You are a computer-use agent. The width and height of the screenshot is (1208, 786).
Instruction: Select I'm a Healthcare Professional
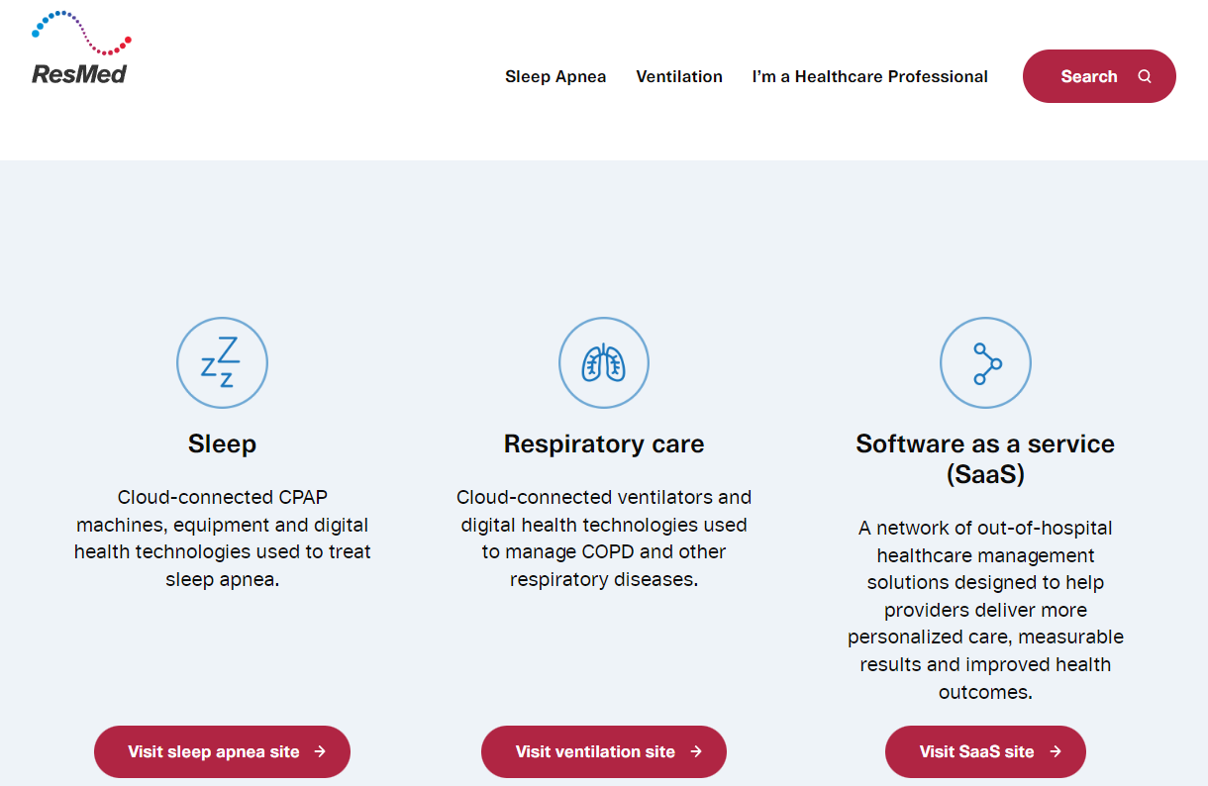click(869, 76)
